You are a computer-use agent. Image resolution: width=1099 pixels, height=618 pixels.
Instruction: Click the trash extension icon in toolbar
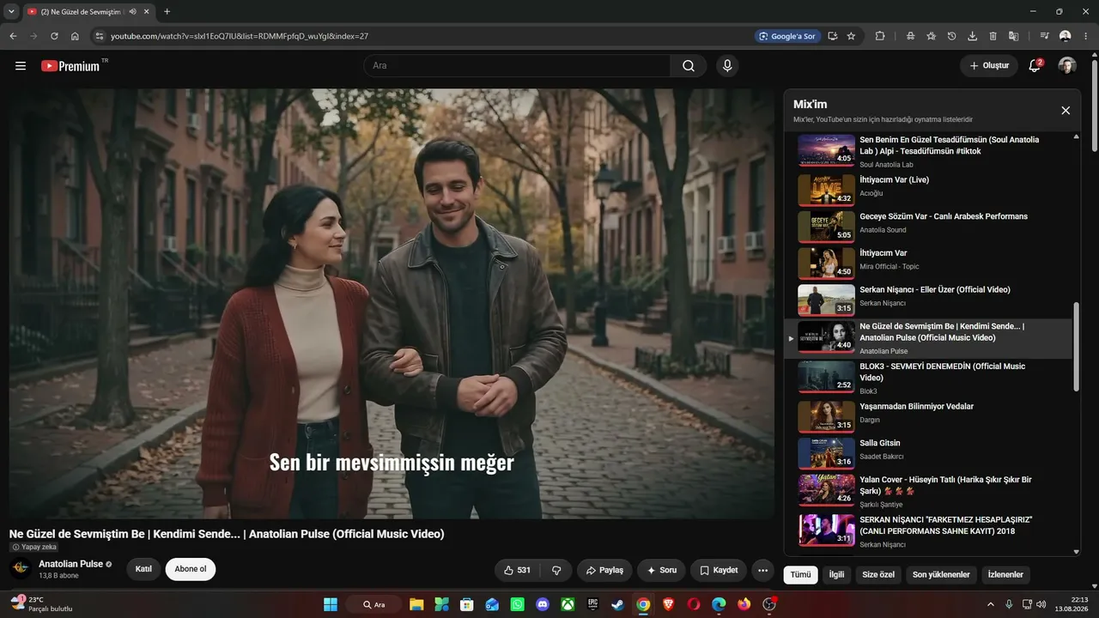[x=993, y=36]
